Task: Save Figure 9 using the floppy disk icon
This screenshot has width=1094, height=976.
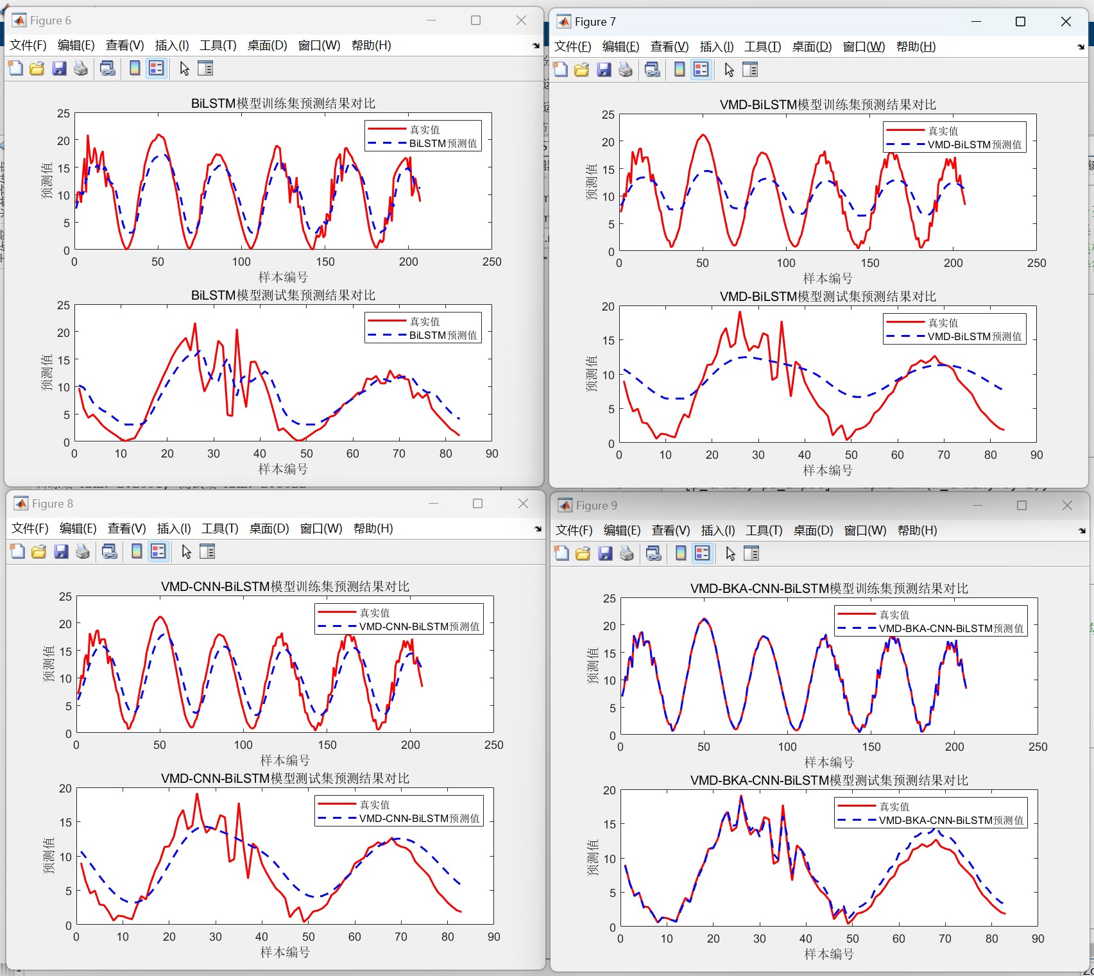Action: tap(605, 553)
